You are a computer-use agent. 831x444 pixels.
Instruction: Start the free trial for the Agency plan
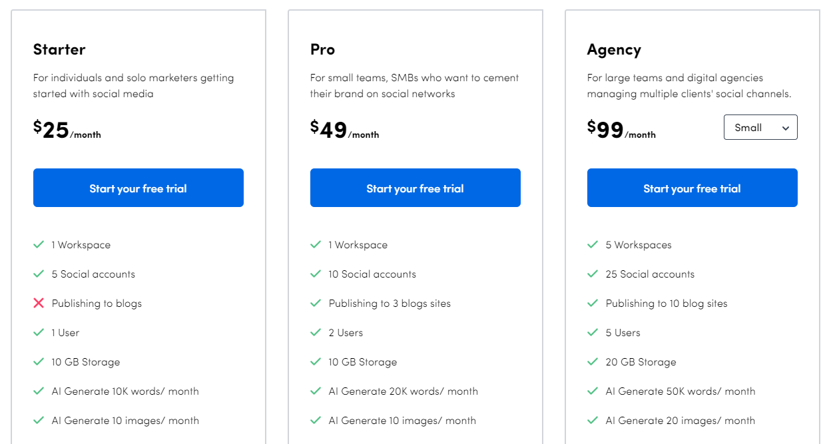(692, 188)
